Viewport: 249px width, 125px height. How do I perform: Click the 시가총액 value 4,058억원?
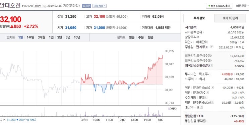237,27
